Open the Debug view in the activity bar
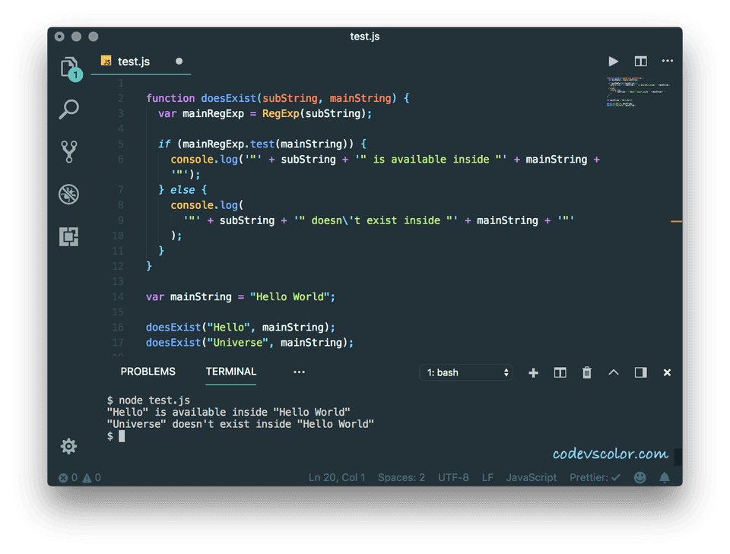Screen dimensions: 730x554 pyautogui.click(x=68, y=194)
